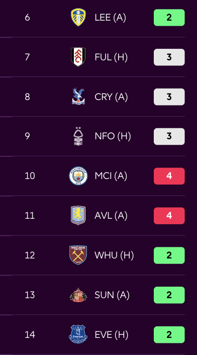The image size is (197, 355).
Task: Click the red difficulty 4 badge for AVL
Action: 169,216
